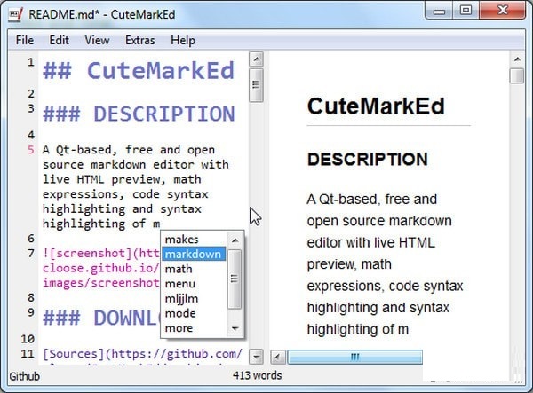Open the Edit menu
533x393 pixels.
pos(60,41)
